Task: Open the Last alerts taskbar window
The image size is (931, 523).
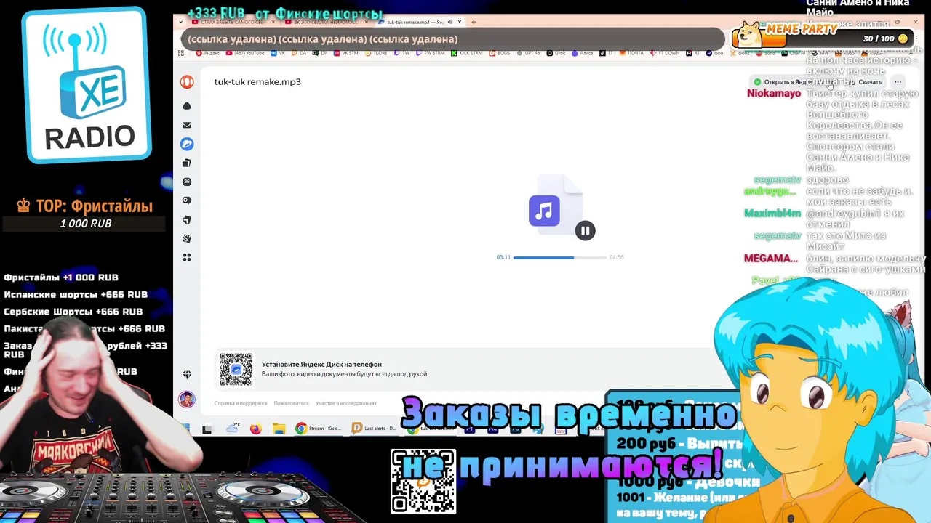Action: coord(374,429)
